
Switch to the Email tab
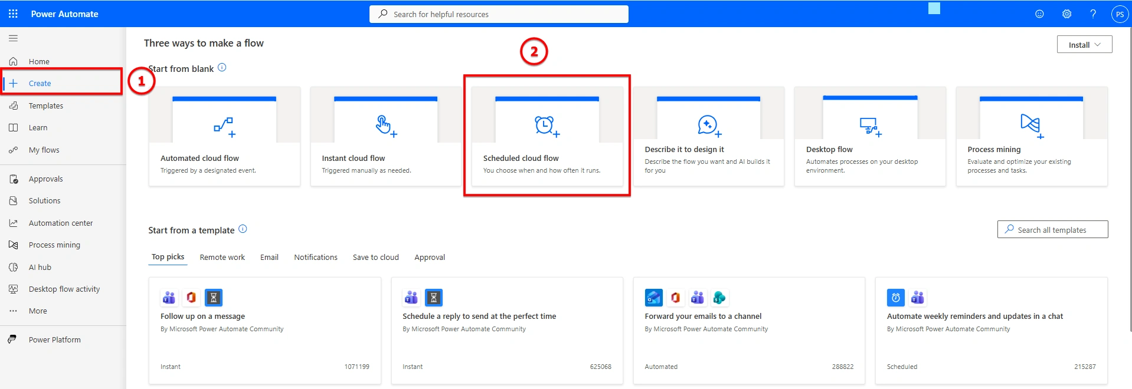pyautogui.click(x=269, y=257)
